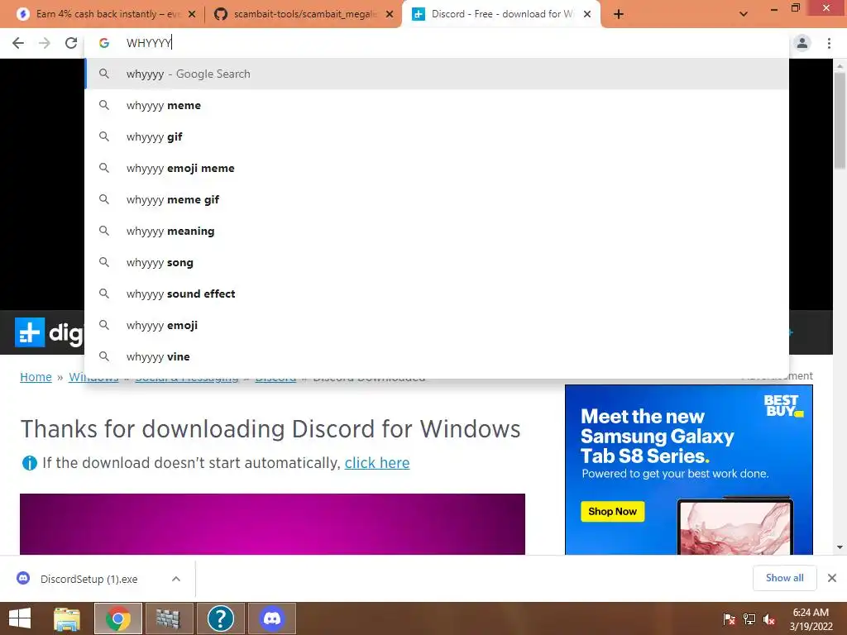Close the scambait-tools GitHub tab
Viewport: 847px width, 635px height.
pos(390,14)
